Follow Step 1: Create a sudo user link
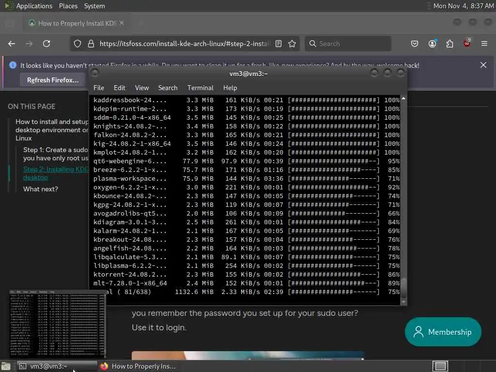 click(56, 154)
